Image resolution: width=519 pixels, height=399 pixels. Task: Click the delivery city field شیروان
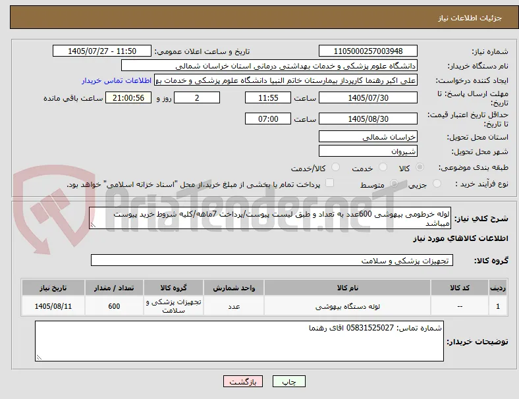point(368,151)
